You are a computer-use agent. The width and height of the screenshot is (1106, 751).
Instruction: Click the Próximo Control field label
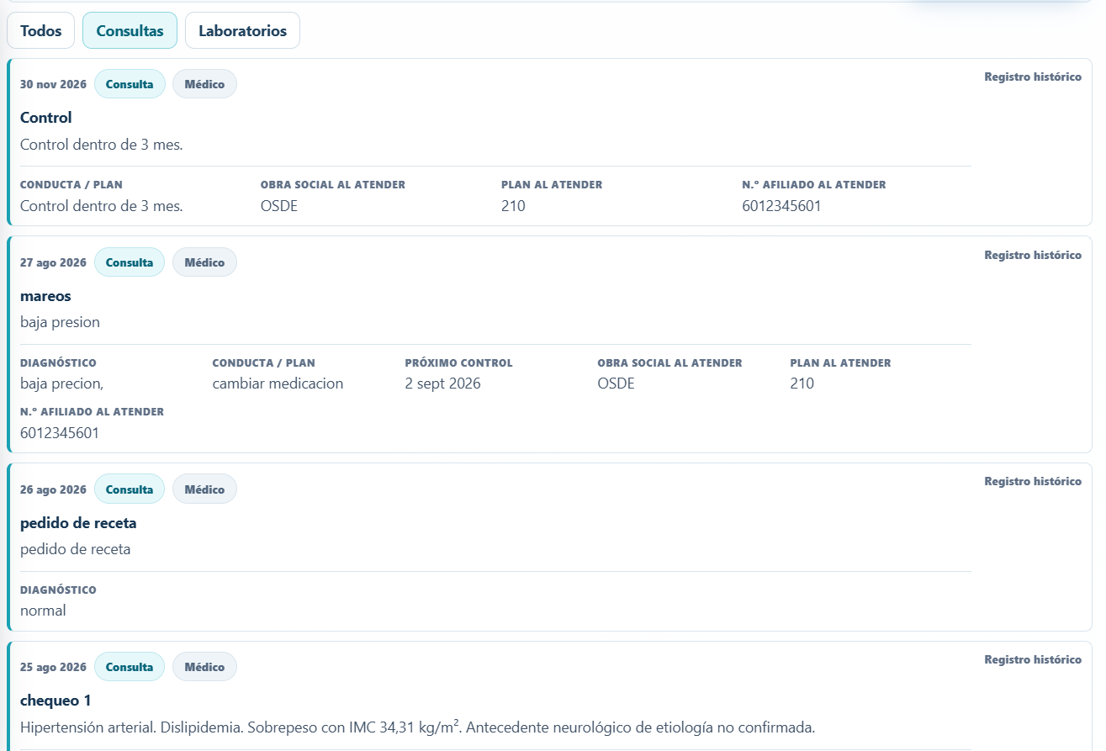click(x=458, y=363)
